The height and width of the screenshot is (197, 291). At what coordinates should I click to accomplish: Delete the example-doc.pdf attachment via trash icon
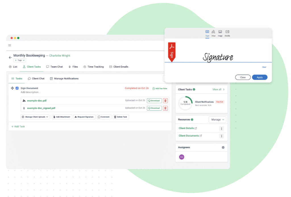coord(165,101)
